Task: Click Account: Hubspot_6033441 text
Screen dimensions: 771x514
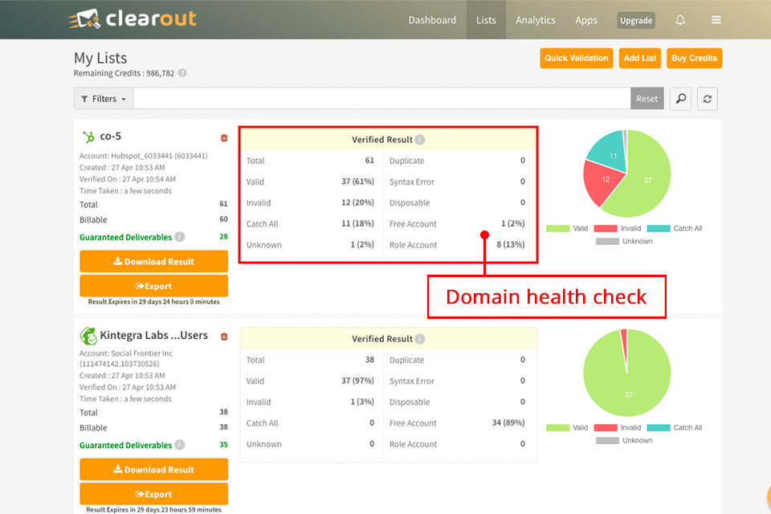Action: (x=144, y=156)
